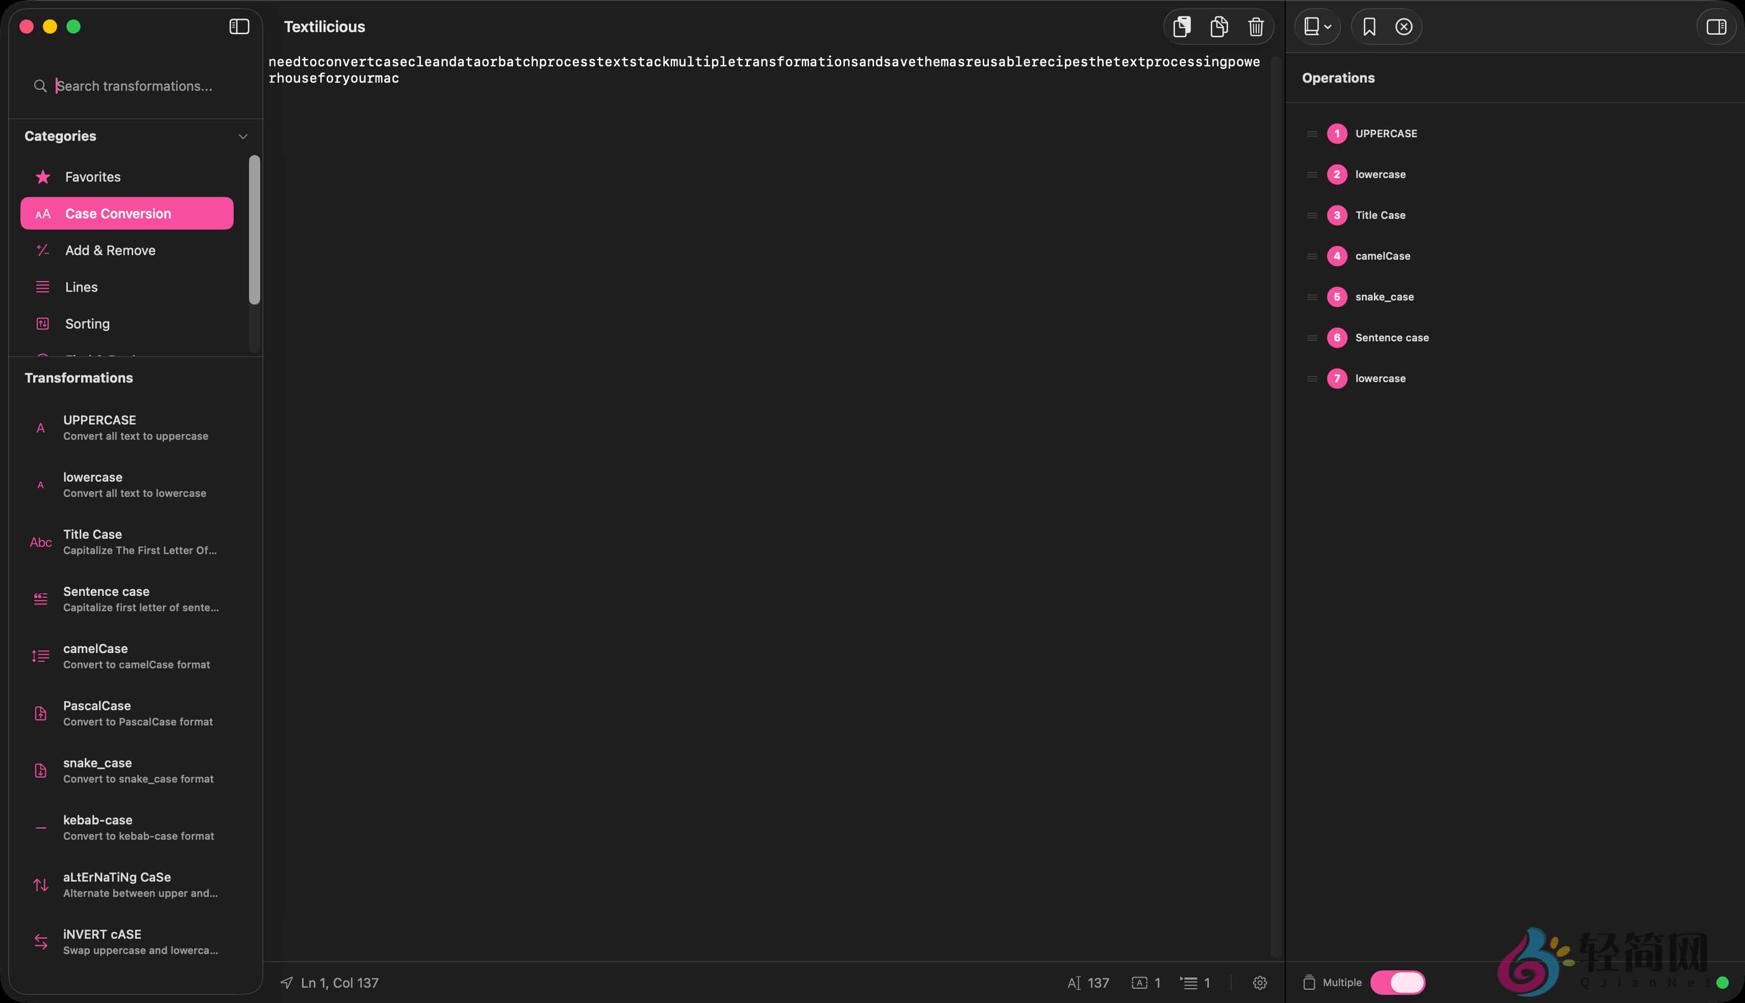
Task: Click the paste from clipboard toolbar icon
Action: 1182,27
